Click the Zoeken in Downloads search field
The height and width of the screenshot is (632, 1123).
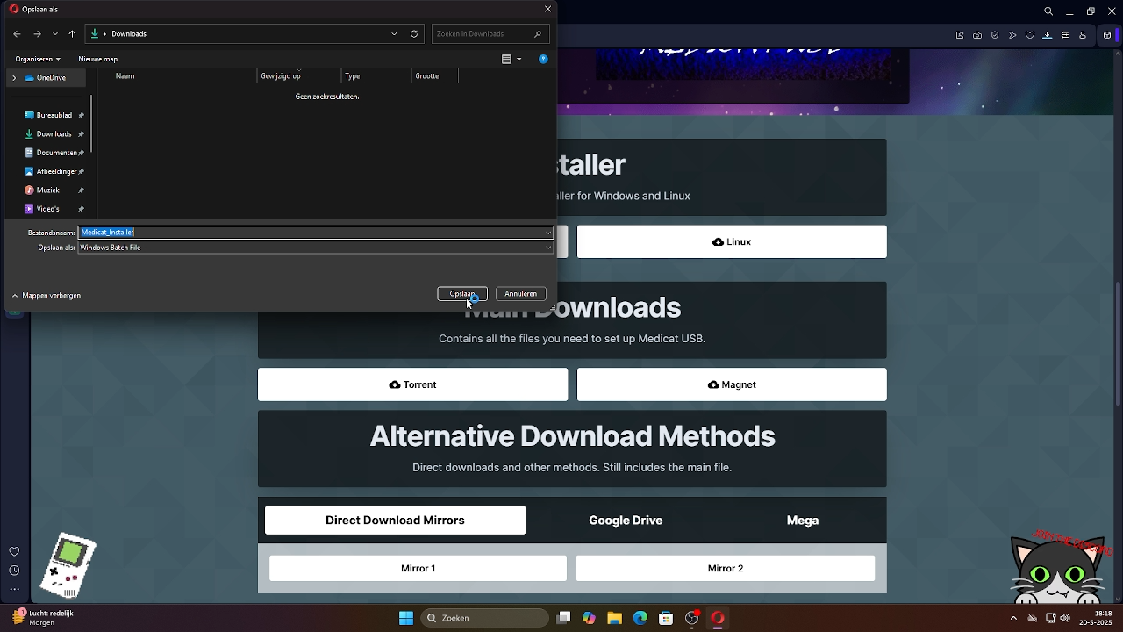point(490,34)
